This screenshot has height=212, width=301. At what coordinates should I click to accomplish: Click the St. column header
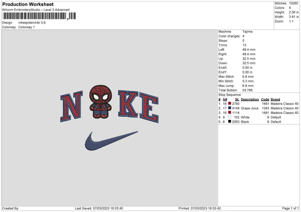point(237,99)
